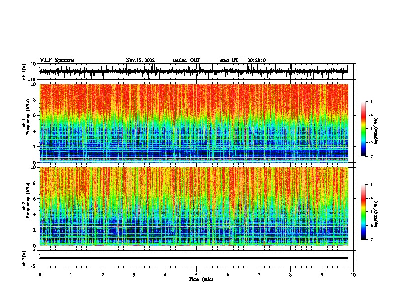398x308 pixels.
Task: Click the ch.2 spectrogram panel
Action: tap(194, 206)
